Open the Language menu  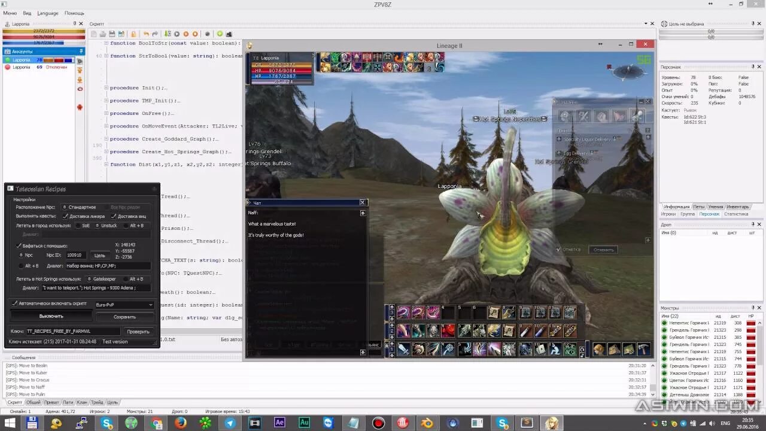48,13
